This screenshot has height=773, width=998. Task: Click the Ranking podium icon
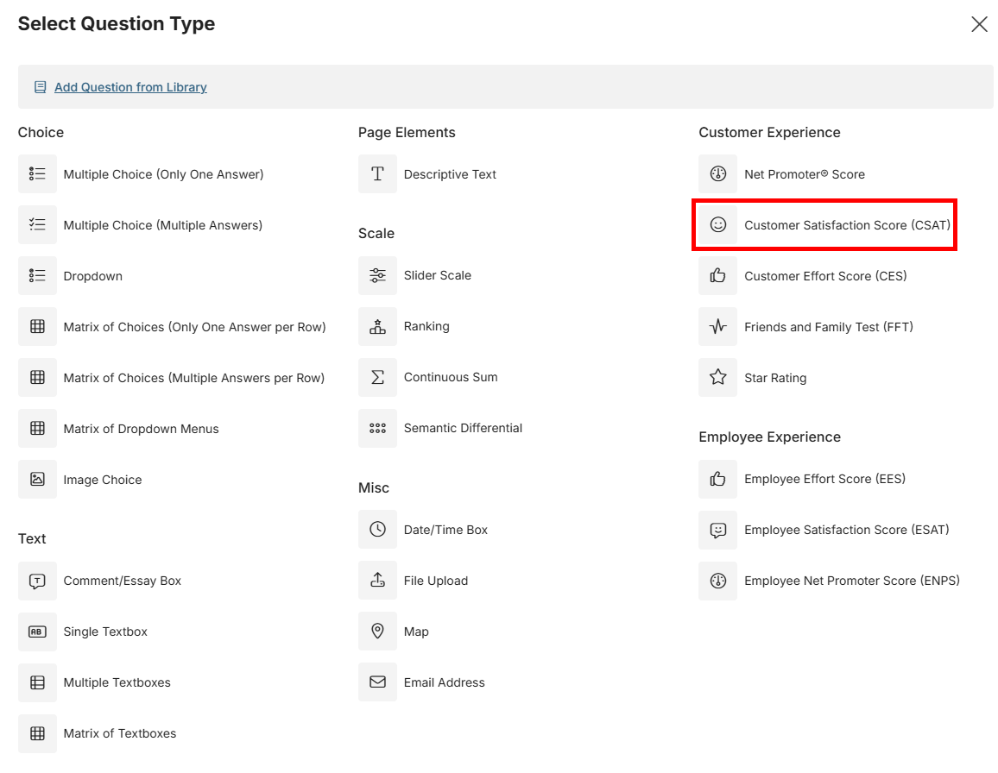[377, 326]
